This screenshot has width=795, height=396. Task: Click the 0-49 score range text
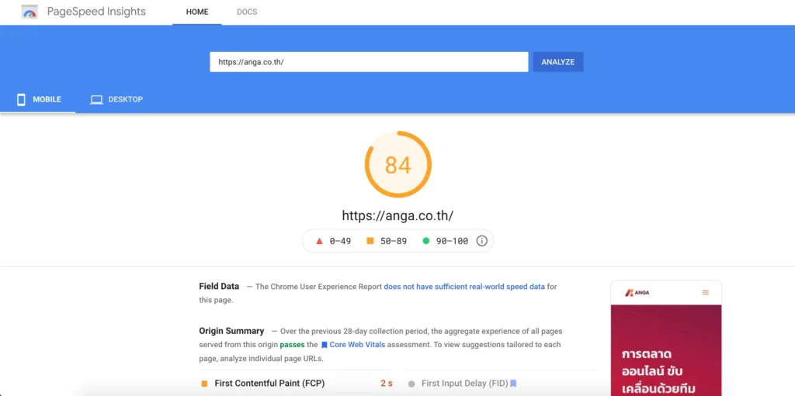coord(340,241)
